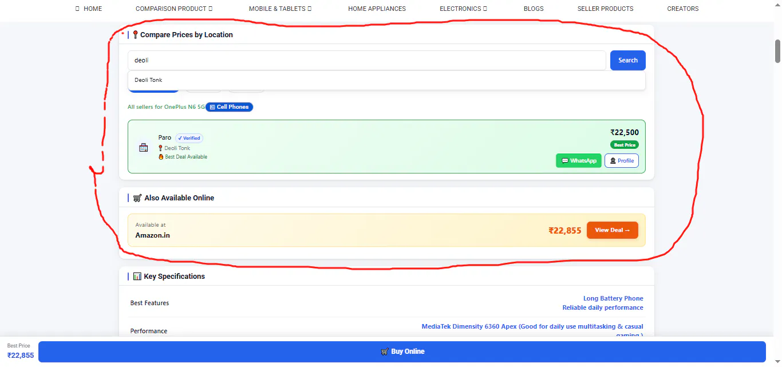Click the cart icon beside Also Available Online
This screenshot has height=367, width=782.
click(137, 198)
